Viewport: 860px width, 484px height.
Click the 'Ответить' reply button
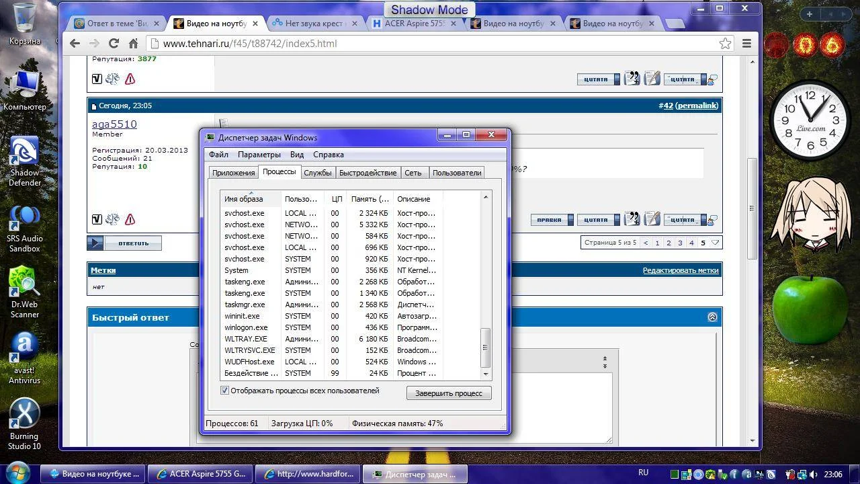point(124,243)
